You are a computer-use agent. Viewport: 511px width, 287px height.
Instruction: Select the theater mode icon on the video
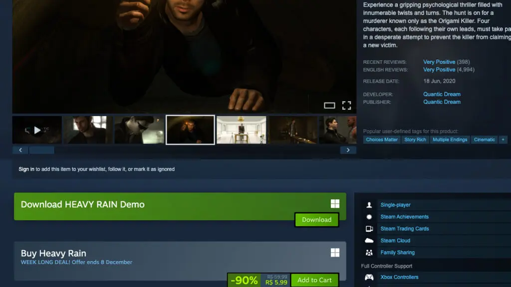pyautogui.click(x=330, y=105)
